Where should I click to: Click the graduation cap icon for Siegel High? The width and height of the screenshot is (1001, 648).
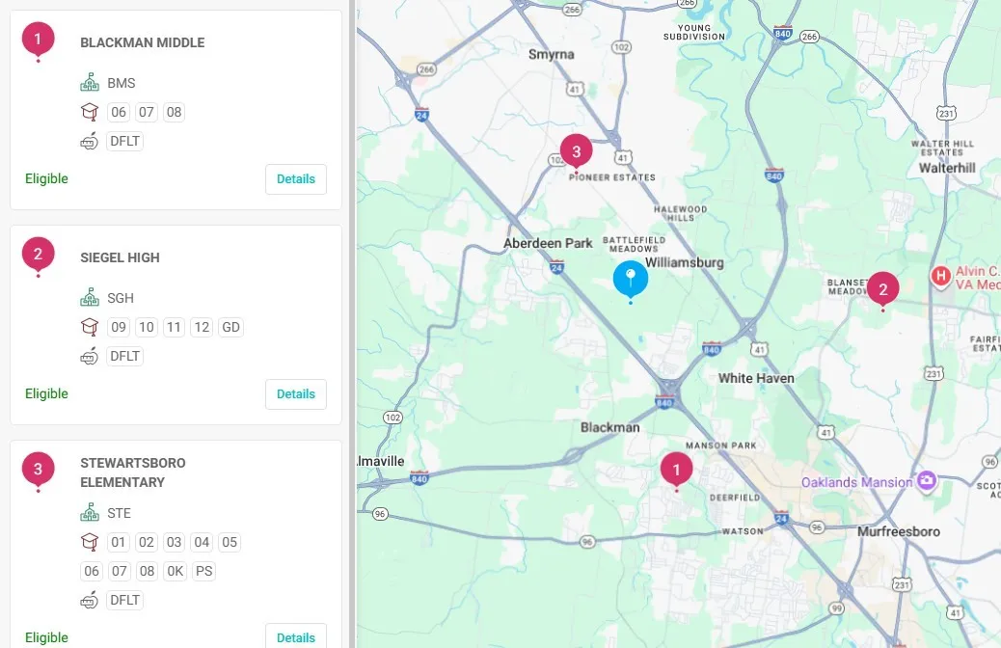pyautogui.click(x=90, y=327)
